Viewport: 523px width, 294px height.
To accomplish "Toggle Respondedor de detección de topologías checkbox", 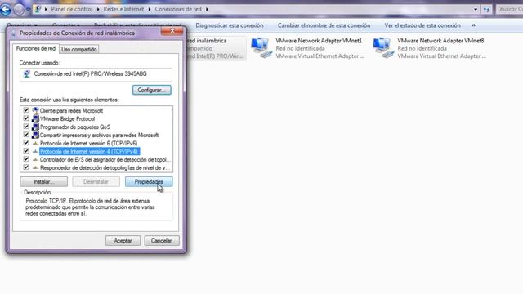I will 26,167.
